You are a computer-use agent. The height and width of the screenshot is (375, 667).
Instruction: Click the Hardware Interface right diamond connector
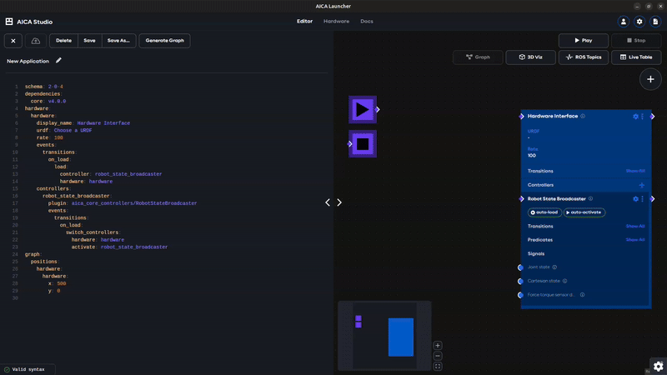click(652, 116)
